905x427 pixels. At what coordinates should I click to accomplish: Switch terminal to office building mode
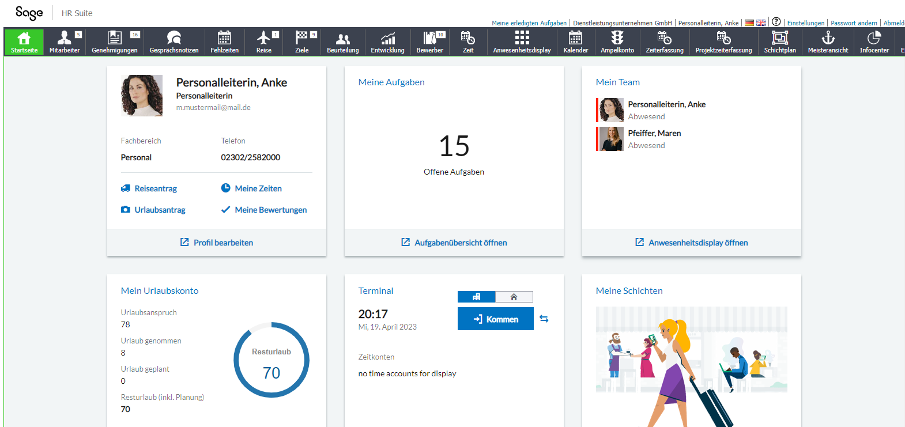pos(476,297)
